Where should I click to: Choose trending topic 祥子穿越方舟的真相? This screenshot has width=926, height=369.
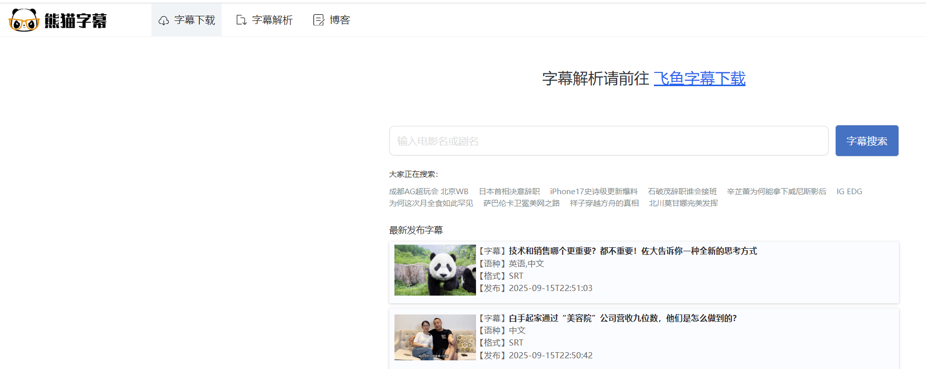[x=604, y=203]
